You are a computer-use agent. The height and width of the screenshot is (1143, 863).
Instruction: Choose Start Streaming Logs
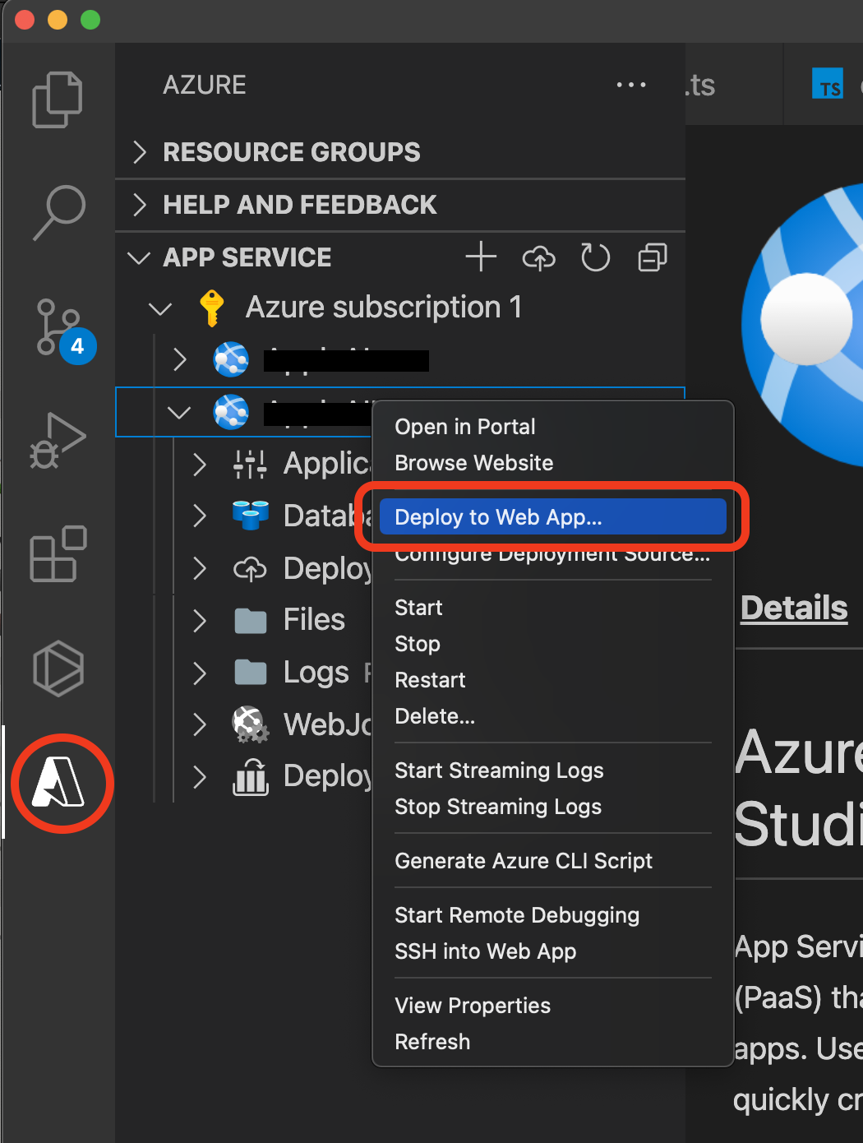click(552, 770)
